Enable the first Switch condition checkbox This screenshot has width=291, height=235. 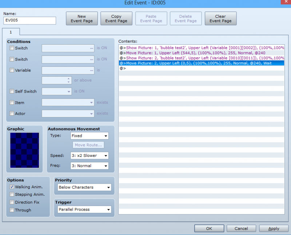coord(12,48)
